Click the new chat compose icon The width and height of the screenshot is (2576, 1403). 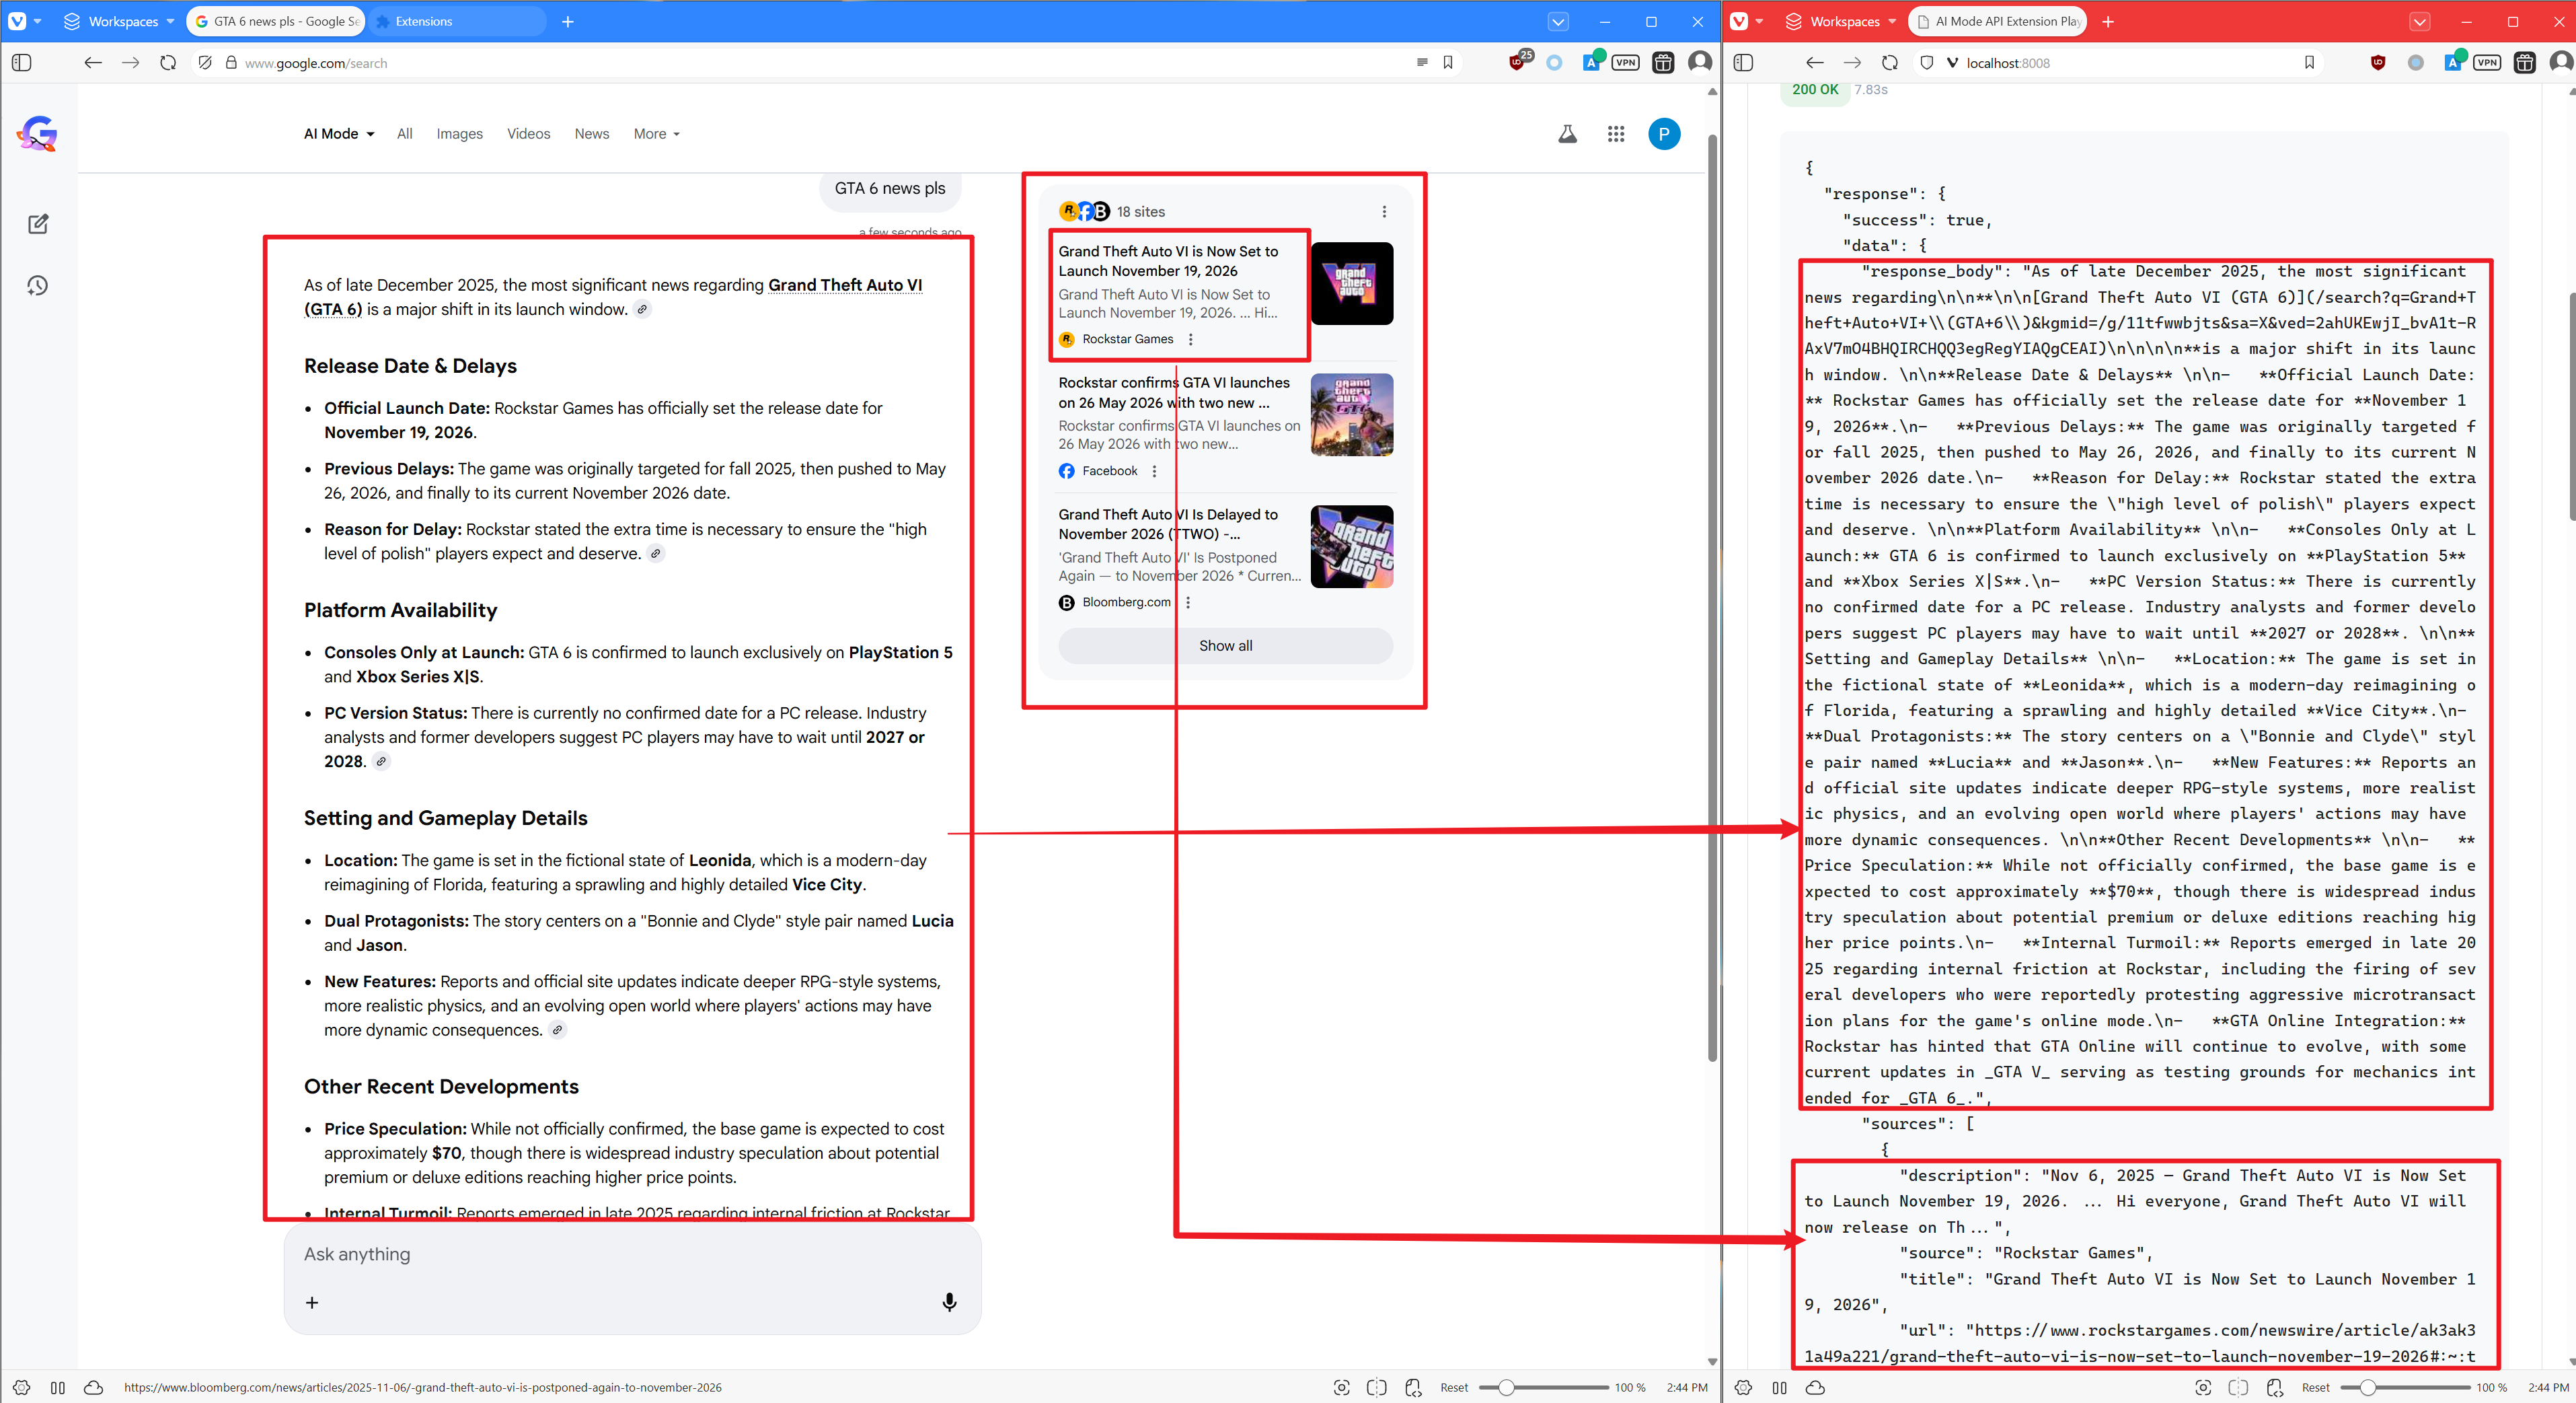[38, 224]
